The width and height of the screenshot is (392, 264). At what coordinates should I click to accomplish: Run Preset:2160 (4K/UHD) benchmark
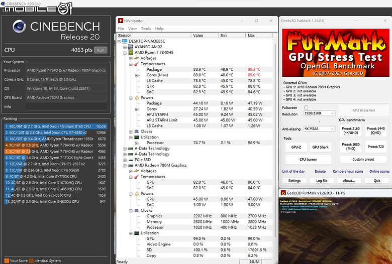[x=351, y=130]
